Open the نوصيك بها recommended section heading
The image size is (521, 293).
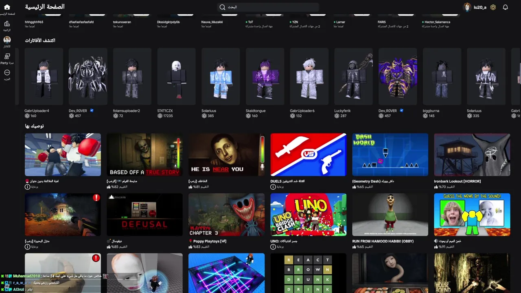pos(34,126)
